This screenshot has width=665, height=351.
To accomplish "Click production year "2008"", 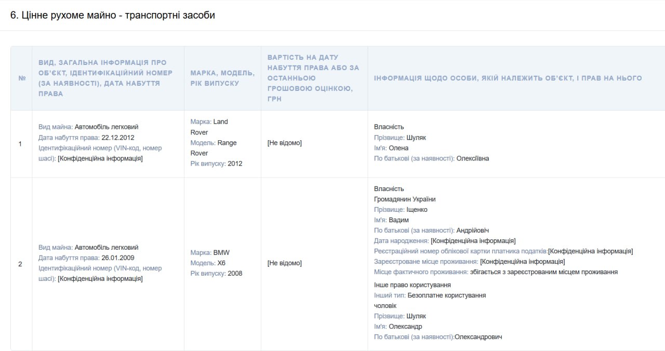I will click(235, 274).
